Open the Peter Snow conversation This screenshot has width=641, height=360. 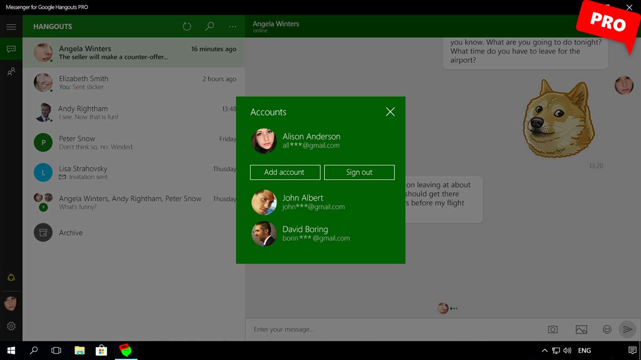[134, 143]
